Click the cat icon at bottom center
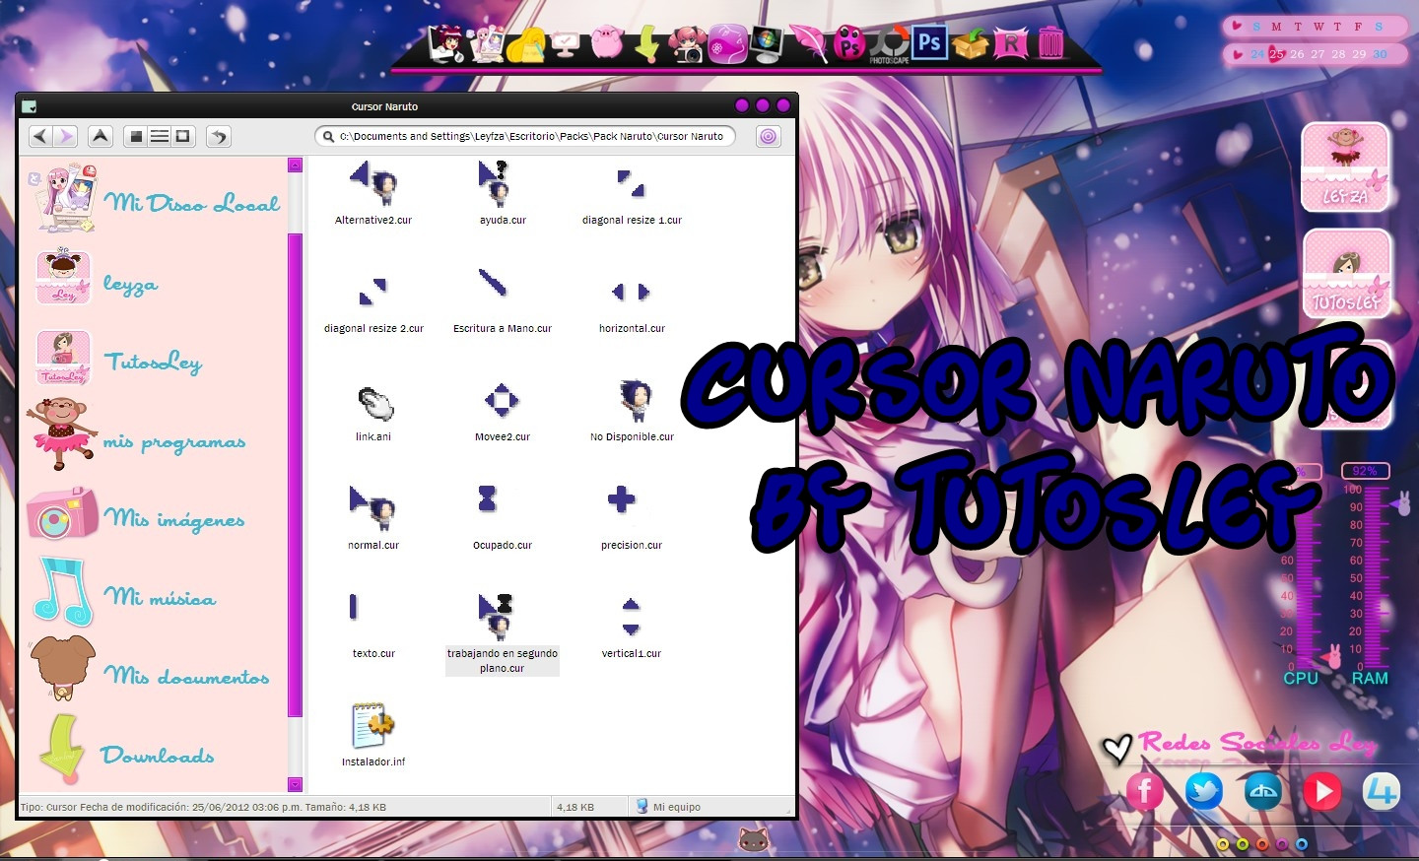The image size is (1419, 861). (754, 839)
